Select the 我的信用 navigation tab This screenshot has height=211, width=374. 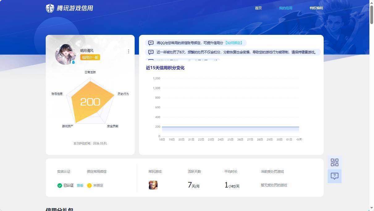(x=286, y=8)
